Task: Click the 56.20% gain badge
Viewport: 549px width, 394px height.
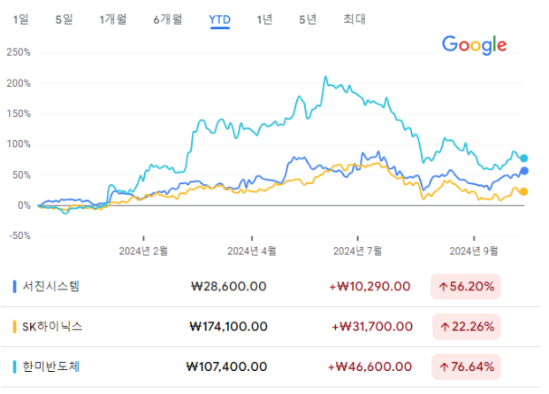Action: click(466, 286)
